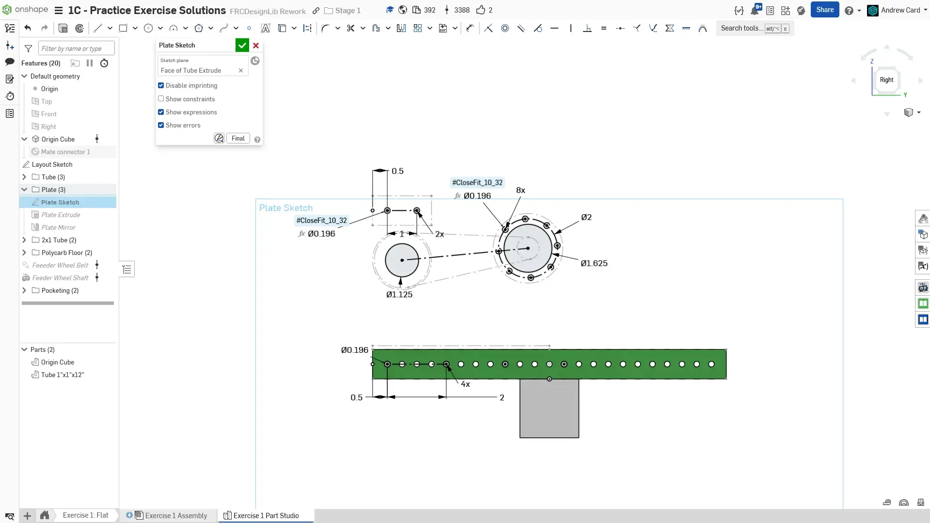Select the Concentric constraint tool
Image resolution: width=930 pixels, height=523 pixels.
505,28
